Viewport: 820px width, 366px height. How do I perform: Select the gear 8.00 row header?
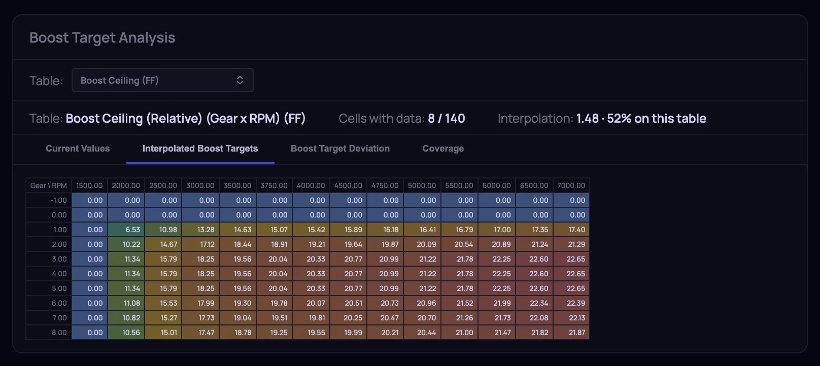(x=49, y=333)
